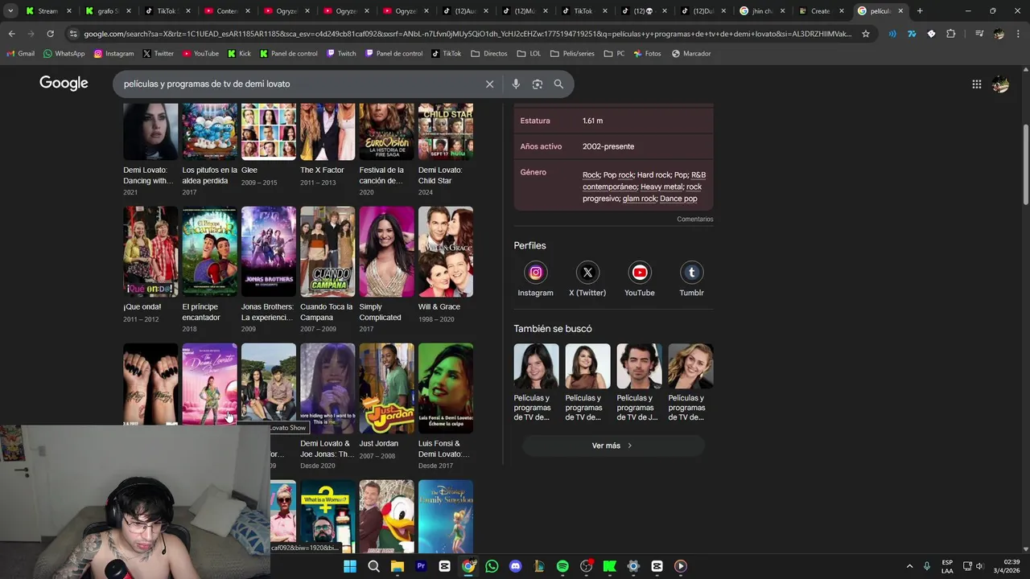The width and height of the screenshot is (1030, 579).
Task: Click the browser address bar URL
Action: 467,34
